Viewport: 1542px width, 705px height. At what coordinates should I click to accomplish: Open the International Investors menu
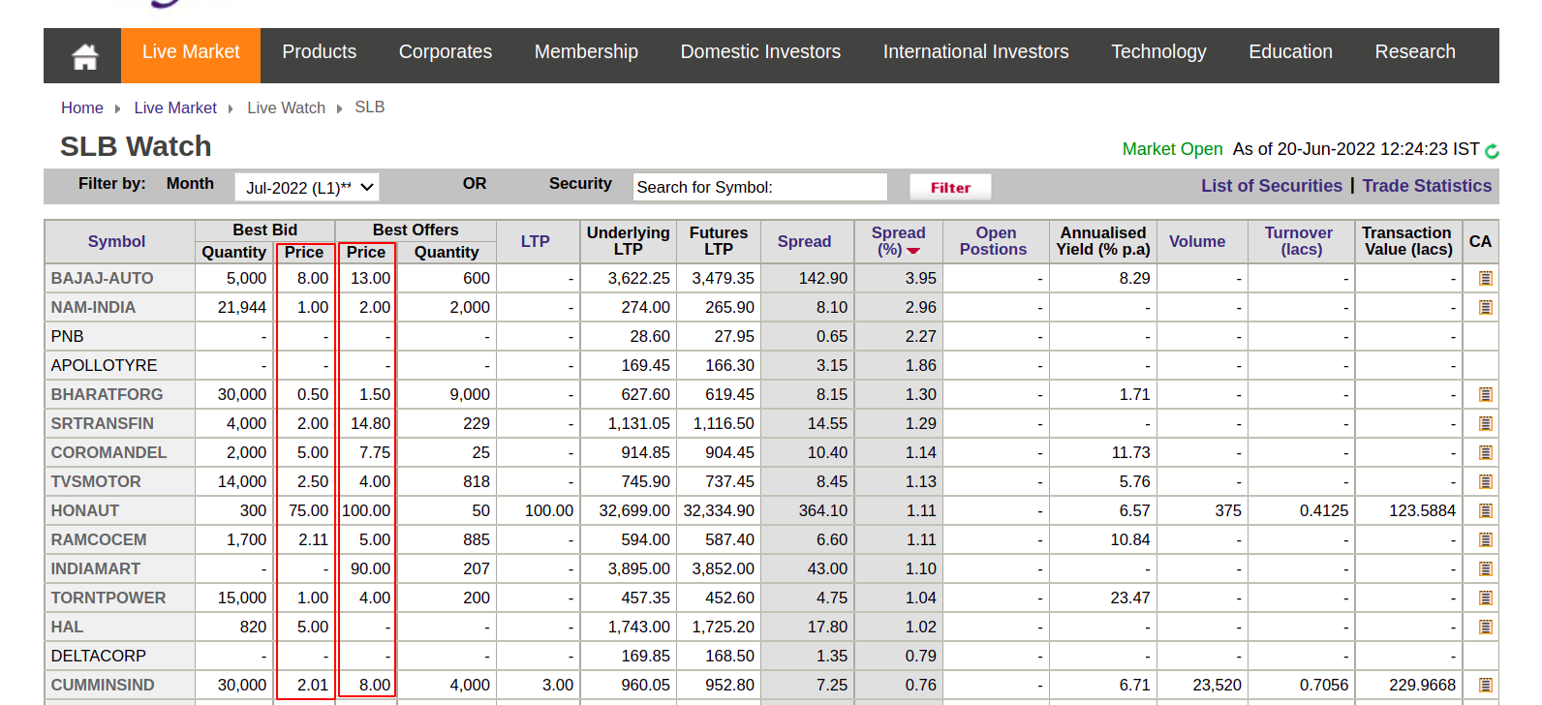(x=975, y=52)
